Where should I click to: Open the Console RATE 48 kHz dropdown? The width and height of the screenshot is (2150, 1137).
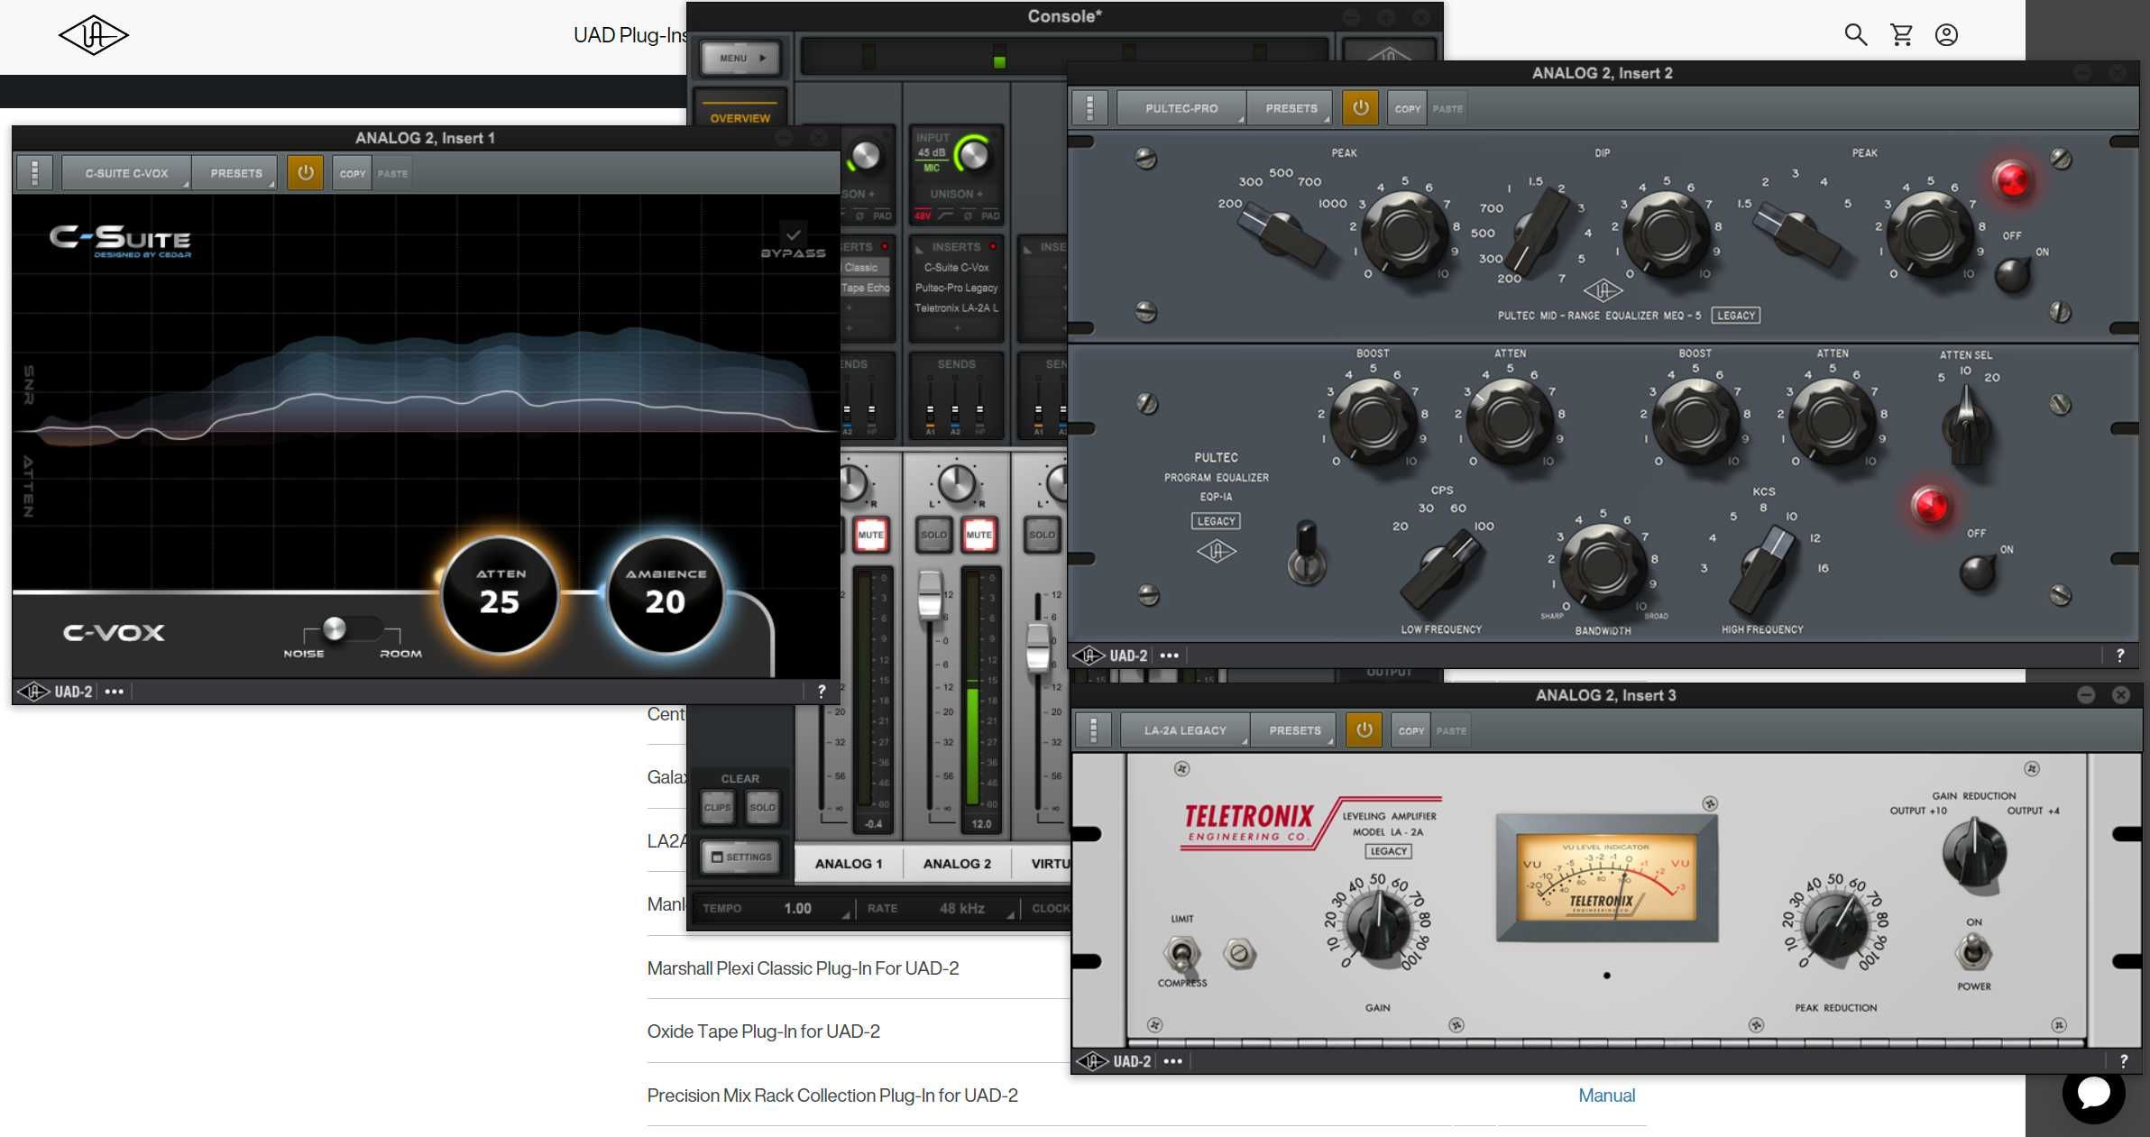pyautogui.click(x=962, y=908)
